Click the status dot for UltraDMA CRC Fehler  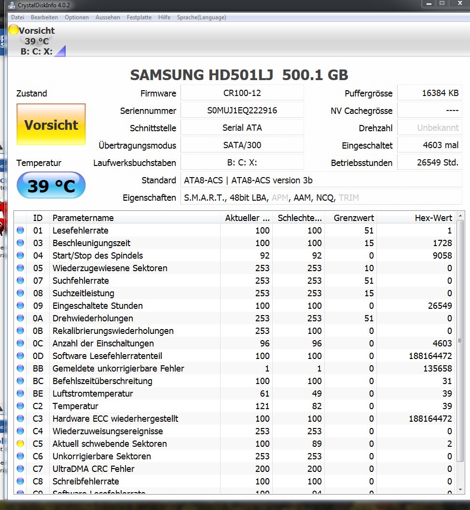[20, 469]
